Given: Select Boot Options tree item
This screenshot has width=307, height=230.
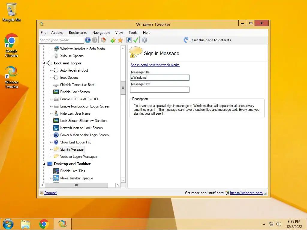Looking at the screenshot, I should (69, 78).
